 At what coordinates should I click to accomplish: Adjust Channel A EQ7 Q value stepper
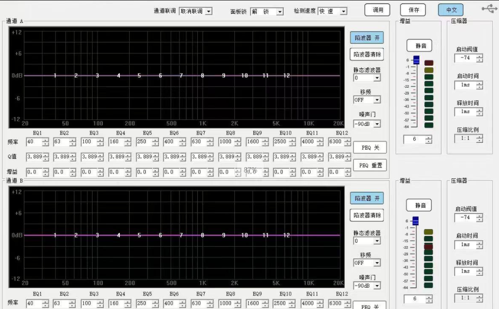(210, 157)
